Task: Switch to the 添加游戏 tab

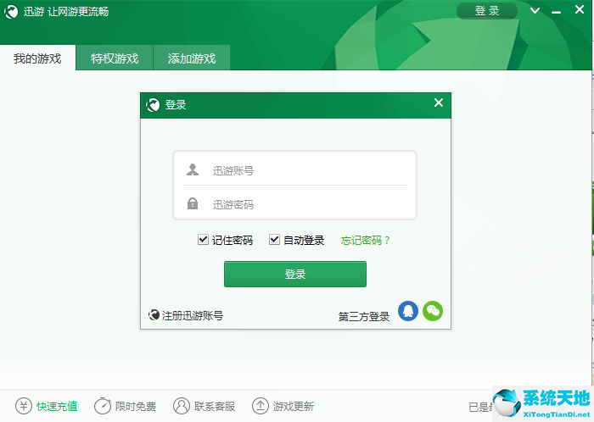Action: [x=192, y=58]
